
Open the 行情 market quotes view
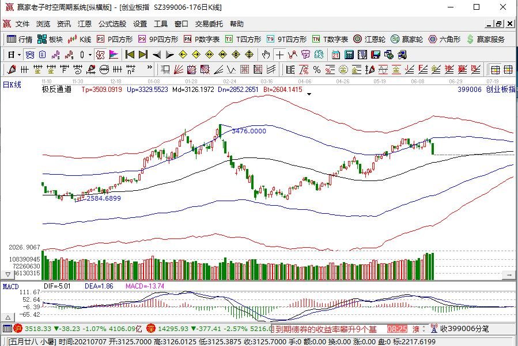20,39
